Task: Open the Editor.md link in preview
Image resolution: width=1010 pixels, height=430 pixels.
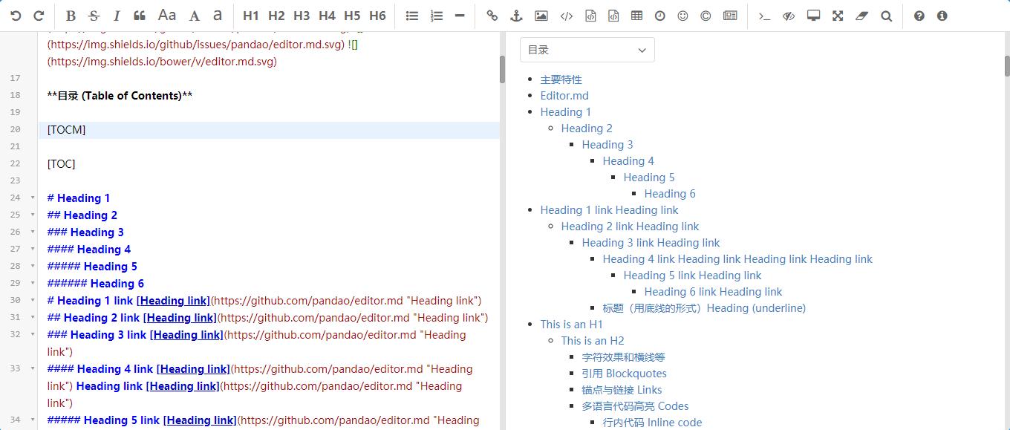Action: 564,96
